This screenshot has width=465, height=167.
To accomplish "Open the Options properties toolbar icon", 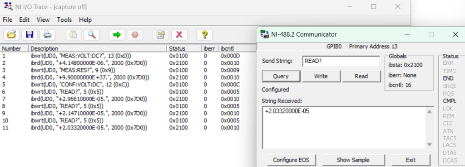I will click(x=160, y=35).
